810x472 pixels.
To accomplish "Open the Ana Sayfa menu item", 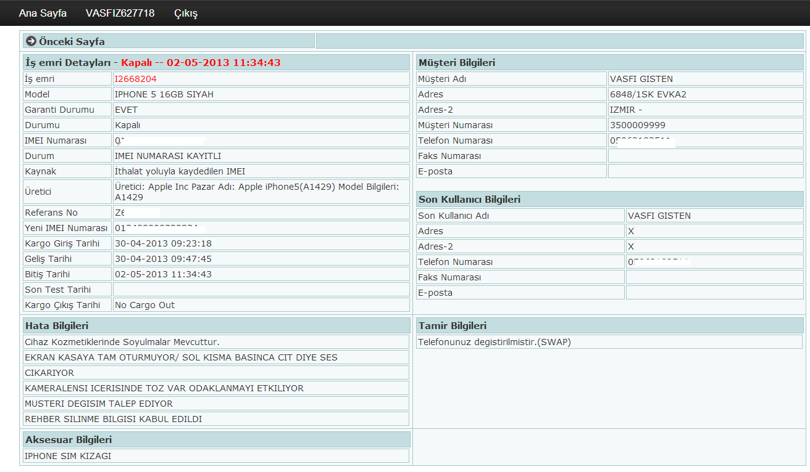I will pyautogui.click(x=43, y=13).
